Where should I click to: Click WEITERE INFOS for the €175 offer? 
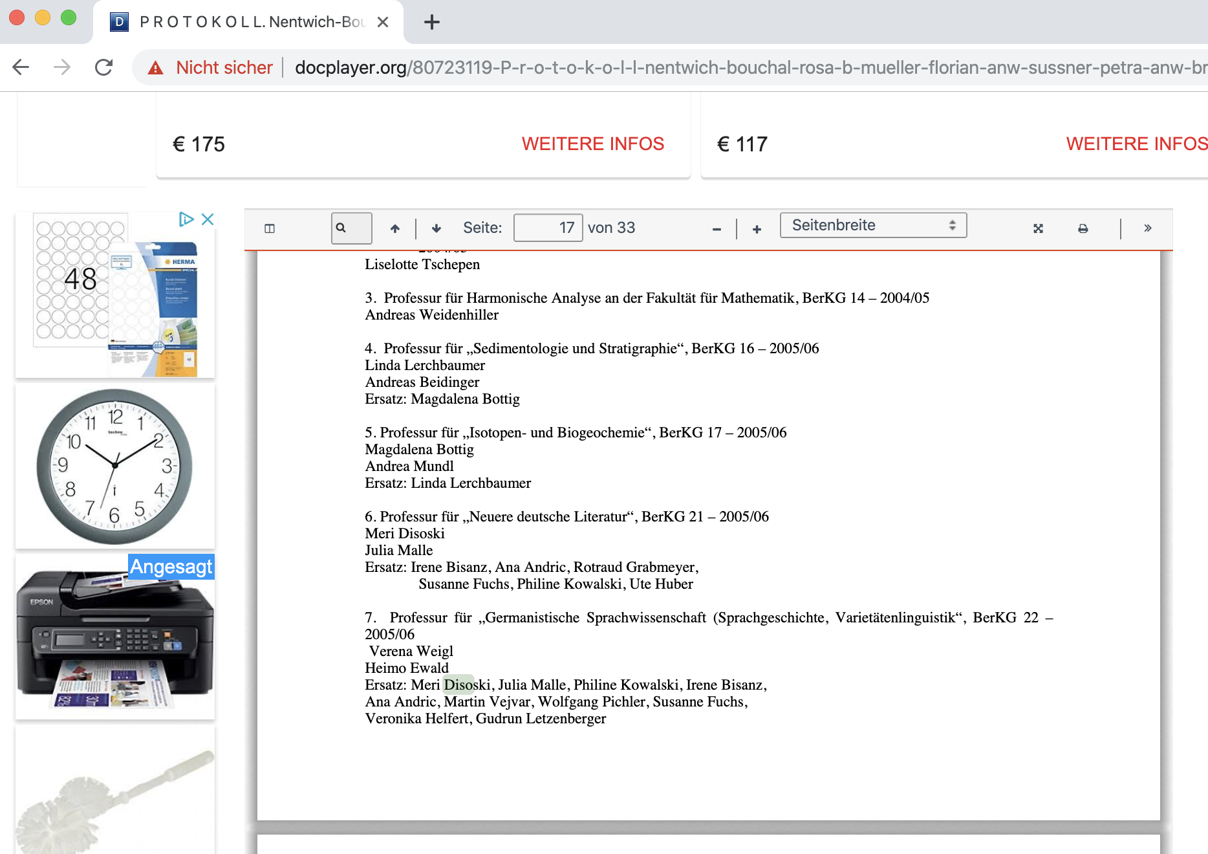592,144
